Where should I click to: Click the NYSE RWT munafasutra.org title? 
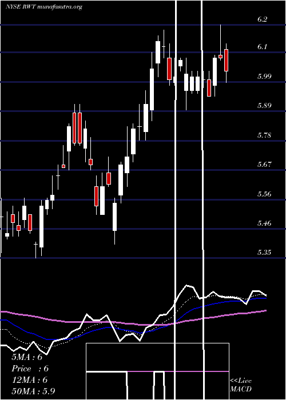(44, 7)
